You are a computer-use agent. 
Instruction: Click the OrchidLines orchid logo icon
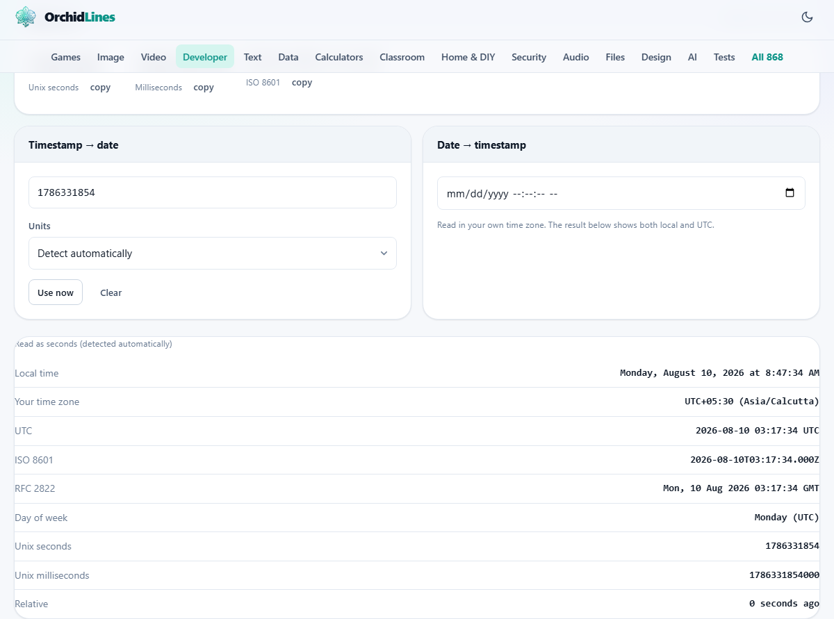pos(26,17)
